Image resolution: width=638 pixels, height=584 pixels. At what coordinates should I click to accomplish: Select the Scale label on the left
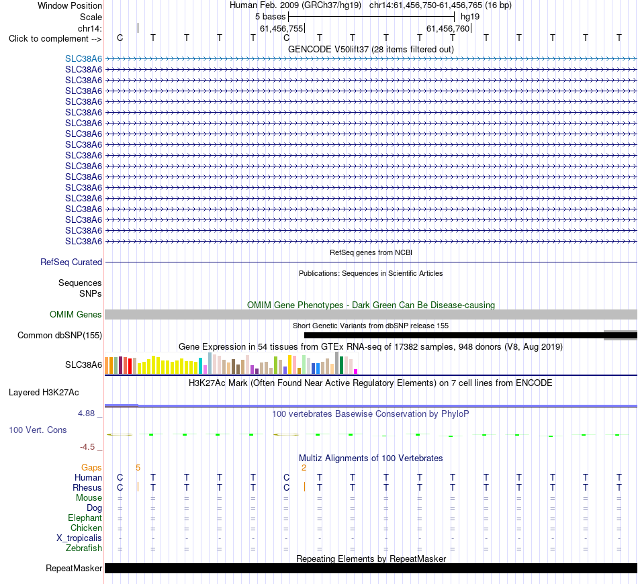tap(91, 17)
